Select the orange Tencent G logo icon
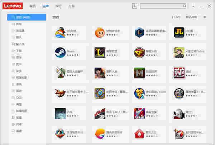 100,134
